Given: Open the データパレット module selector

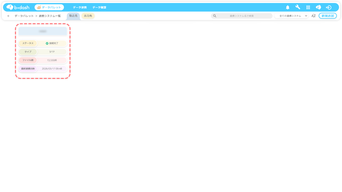Looking at the screenshot, I should [x=49, y=7].
